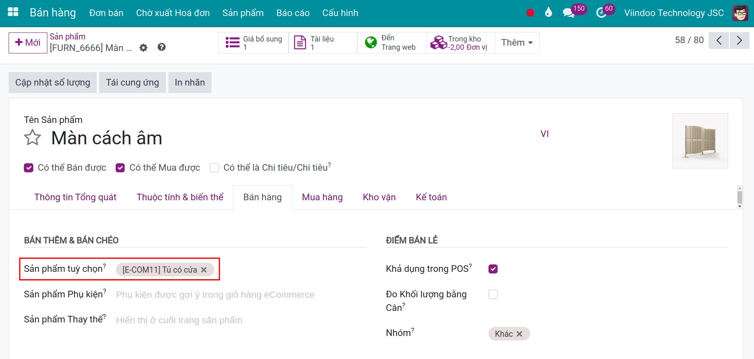Toggle Khả dụng trong POS checkbox
Screen dimensions: 754x359
493,269
